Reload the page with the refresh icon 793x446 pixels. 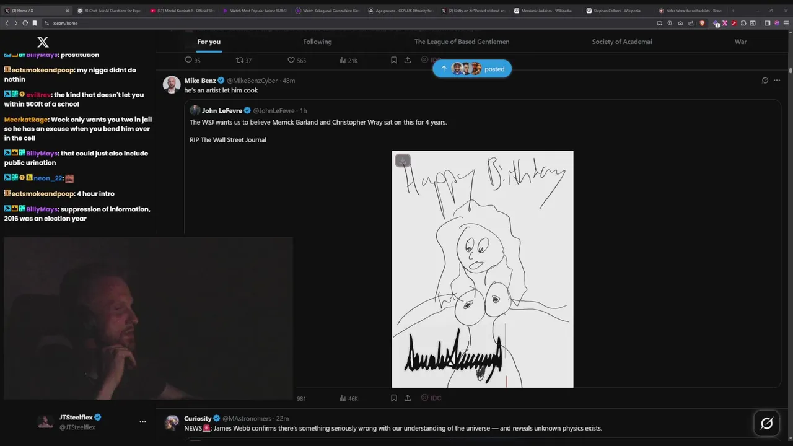25,23
